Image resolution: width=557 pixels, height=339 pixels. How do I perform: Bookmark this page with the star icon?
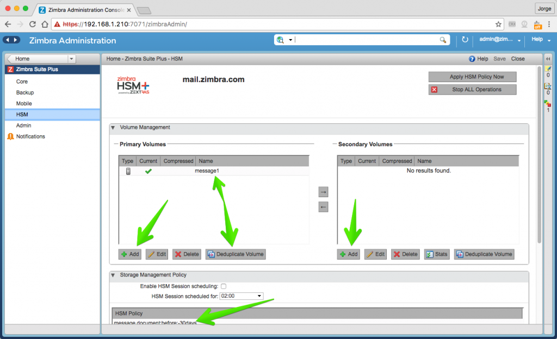498,24
